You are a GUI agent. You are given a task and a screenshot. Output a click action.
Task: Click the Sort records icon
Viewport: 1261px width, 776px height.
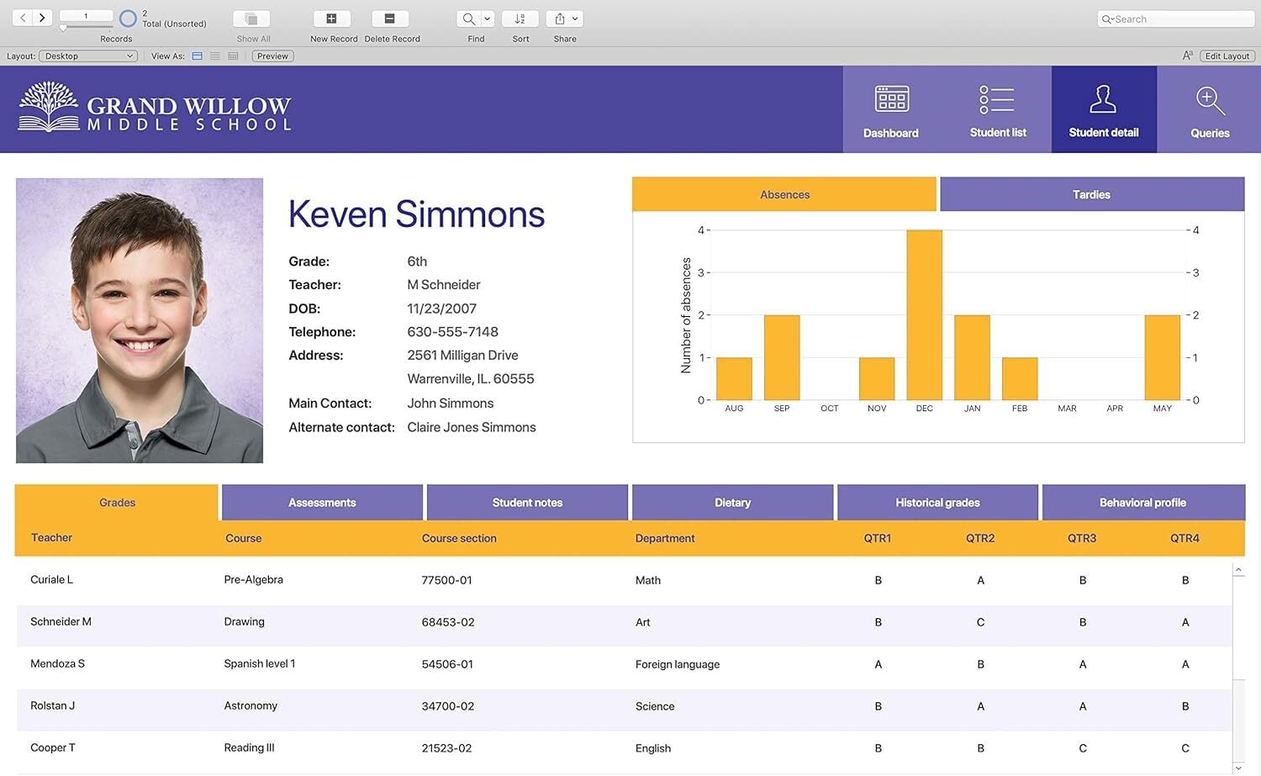click(520, 18)
